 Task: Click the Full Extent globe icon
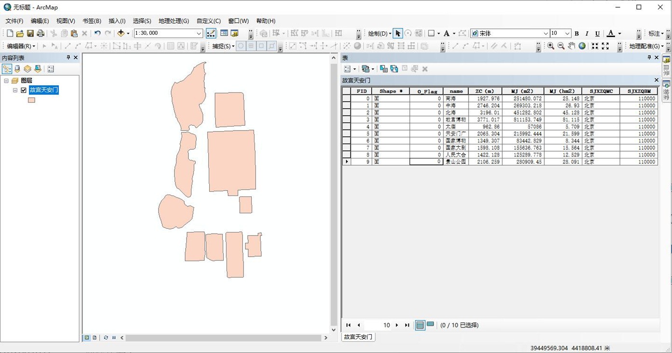pyautogui.click(x=582, y=46)
